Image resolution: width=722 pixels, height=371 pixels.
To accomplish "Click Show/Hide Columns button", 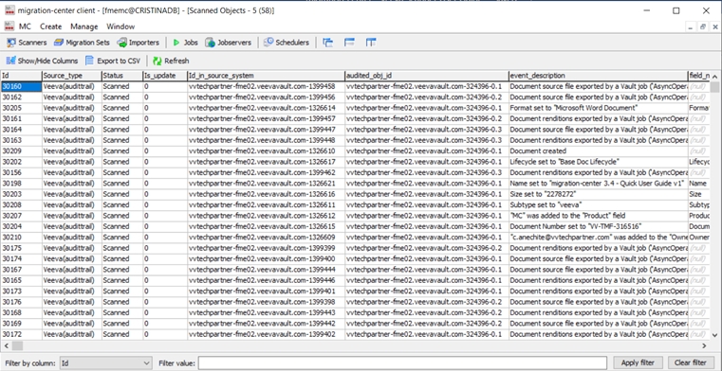I will pos(42,61).
